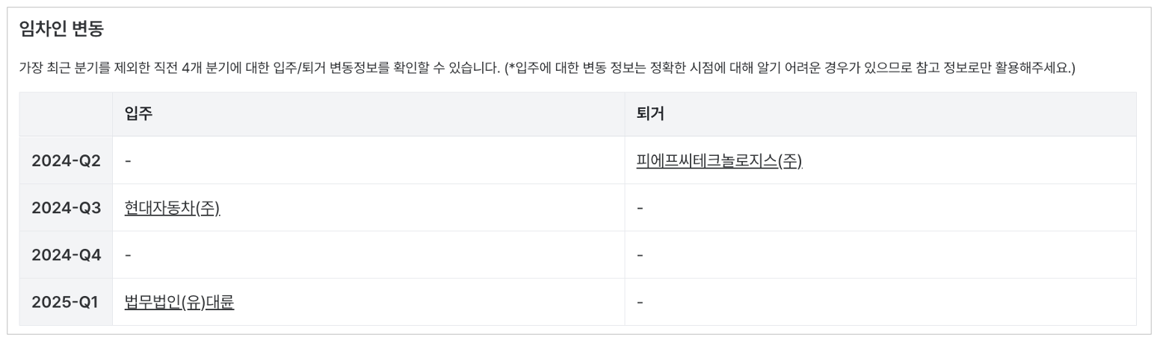Select the 2024-Q2 row label
1157x343 pixels.
click(x=66, y=160)
